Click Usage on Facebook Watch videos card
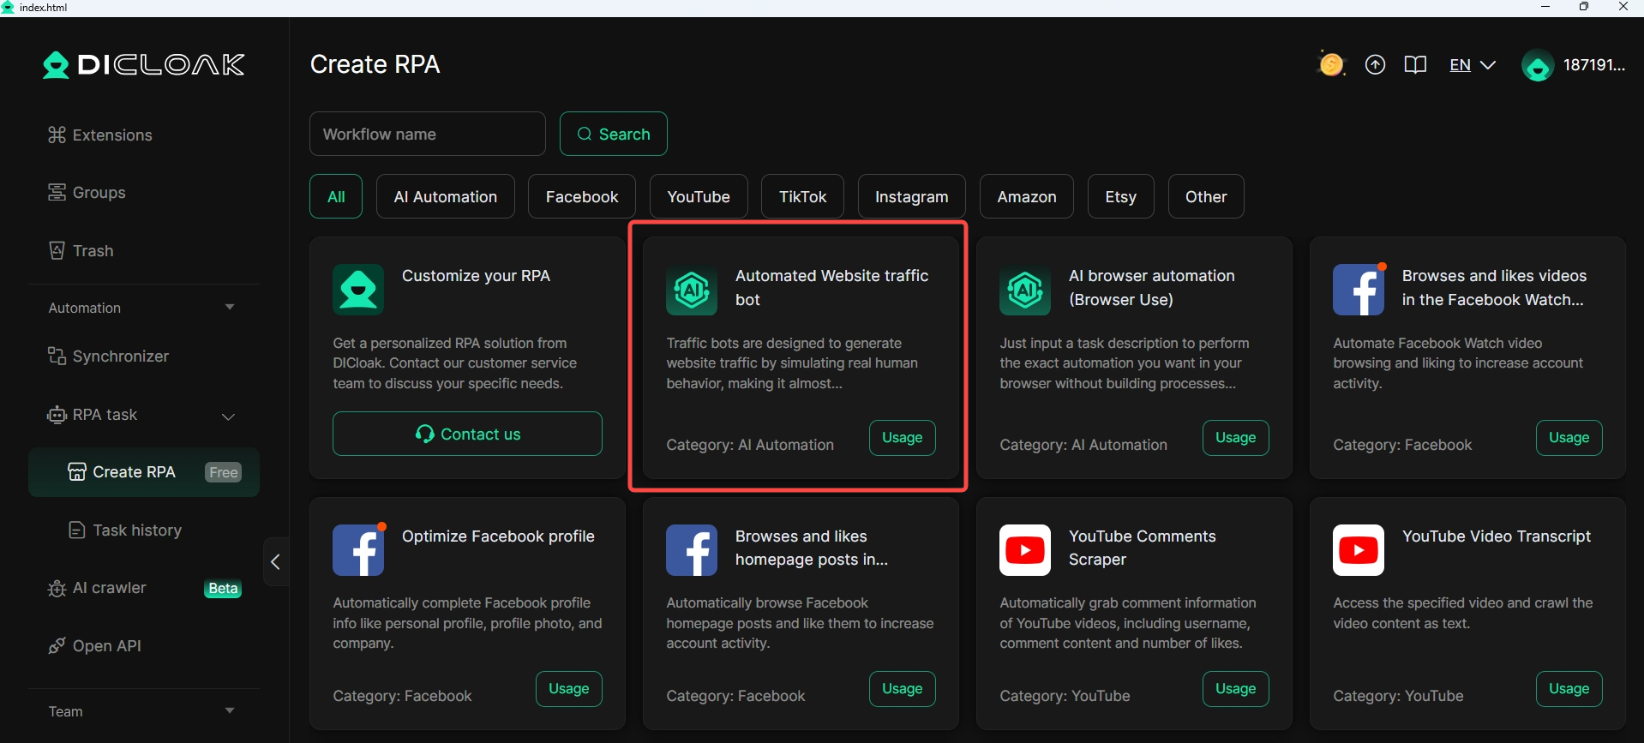The width and height of the screenshot is (1644, 743). pyautogui.click(x=1569, y=437)
